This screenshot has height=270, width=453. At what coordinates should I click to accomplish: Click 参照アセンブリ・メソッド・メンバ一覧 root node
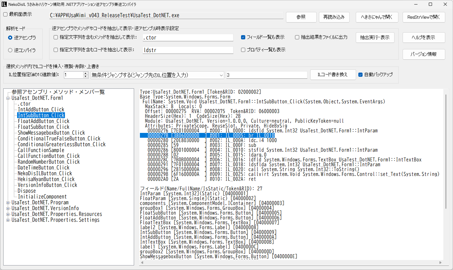[58, 92]
